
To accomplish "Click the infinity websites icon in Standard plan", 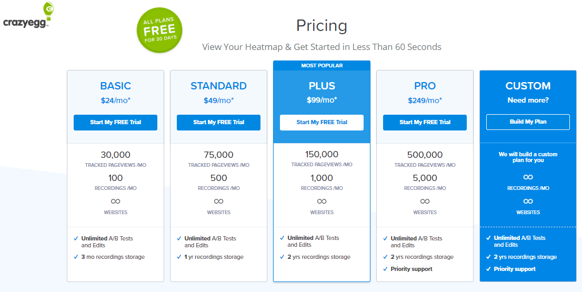I will click(x=218, y=201).
